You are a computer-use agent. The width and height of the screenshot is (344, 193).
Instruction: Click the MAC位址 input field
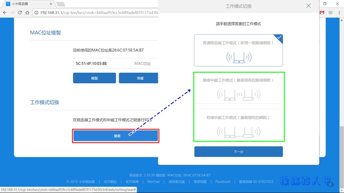tap(116, 63)
